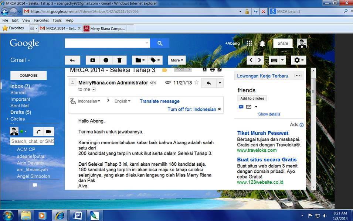Open the conversation in a new window
The image size is (353, 221).
coord(220,69)
